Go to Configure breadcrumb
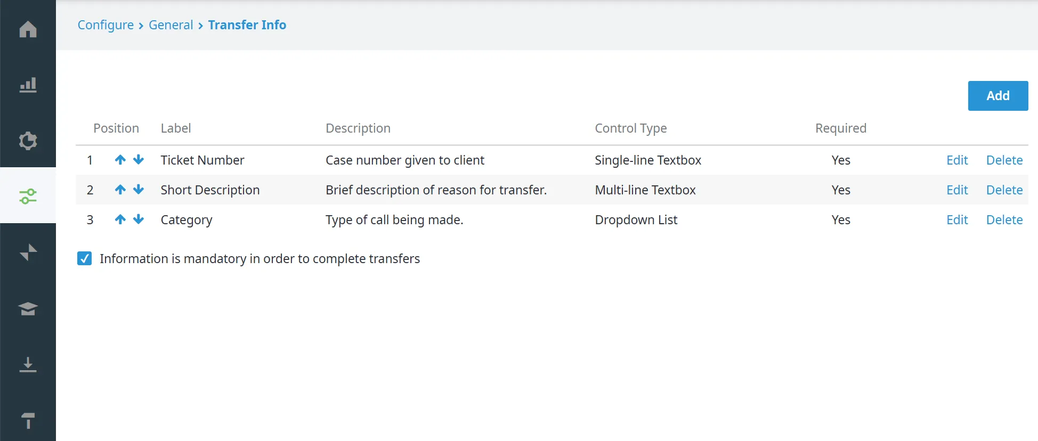 pyautogui.click(x=106, y=25)
